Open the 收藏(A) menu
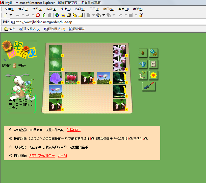206x183 pixels. pyautogui.click(x=51, y=9)
